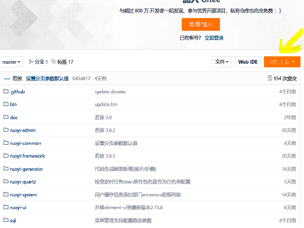Click the 4天前 time next to b42a817

[100, 78]
